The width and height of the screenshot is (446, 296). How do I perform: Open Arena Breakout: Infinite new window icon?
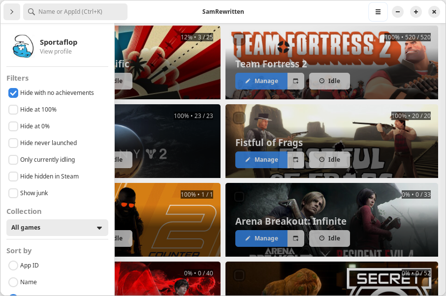pyautogui.click(x=296, y=238)
